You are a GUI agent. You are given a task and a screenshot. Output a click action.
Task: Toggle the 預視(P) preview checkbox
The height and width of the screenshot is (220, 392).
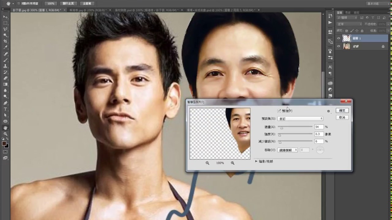(279, 111)
